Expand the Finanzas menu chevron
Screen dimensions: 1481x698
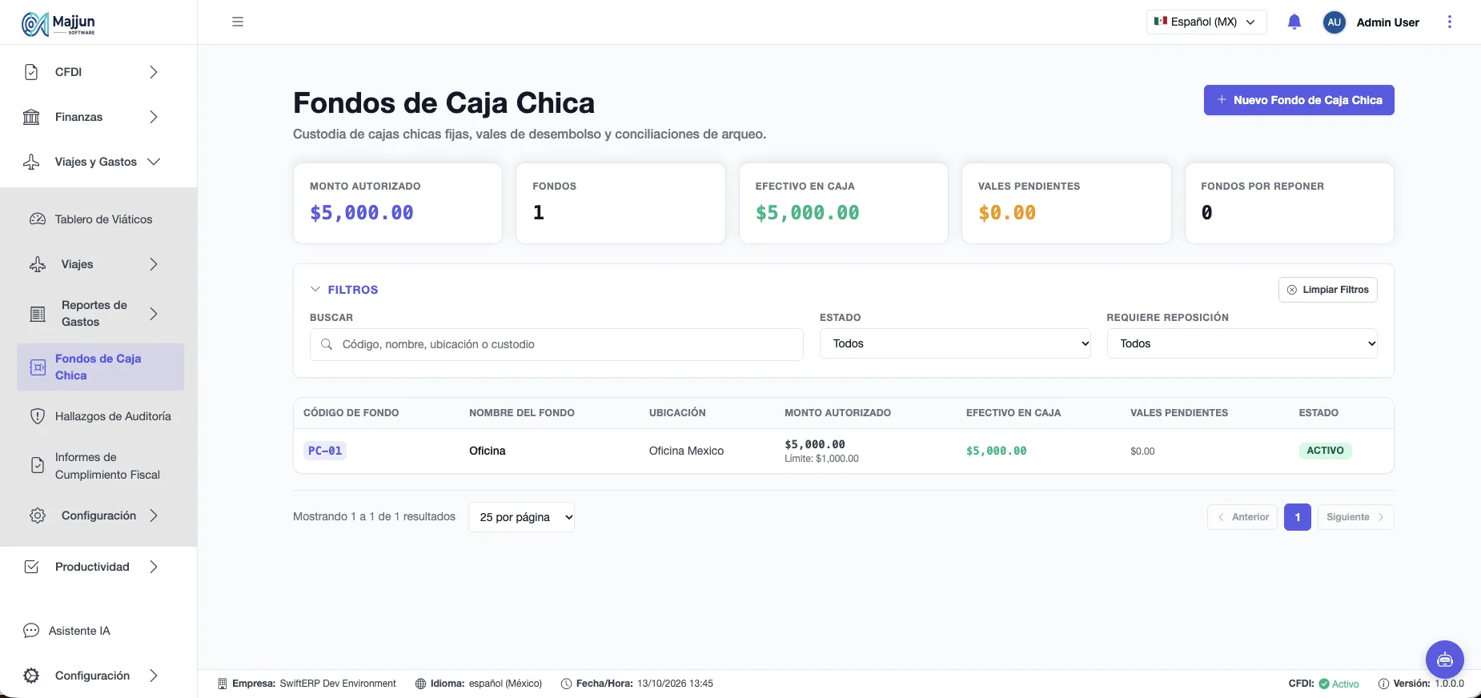tap(154, 117)
